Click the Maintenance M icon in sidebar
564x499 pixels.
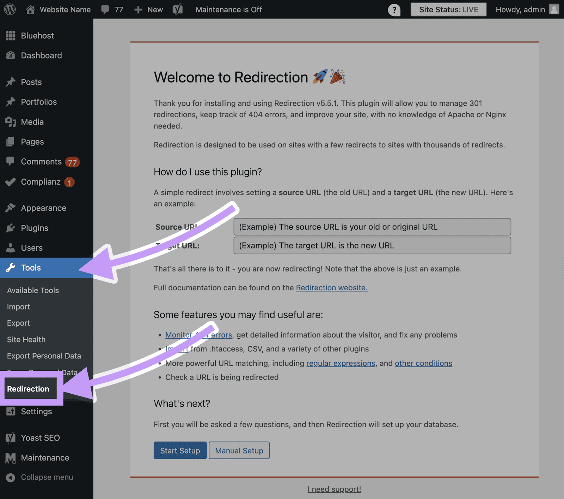point(11,457)
